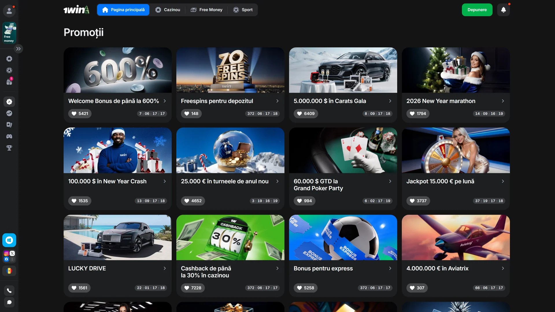Select the trending bets icon in sidebar
Screen dimensions: 555x312
coord(9,113)
